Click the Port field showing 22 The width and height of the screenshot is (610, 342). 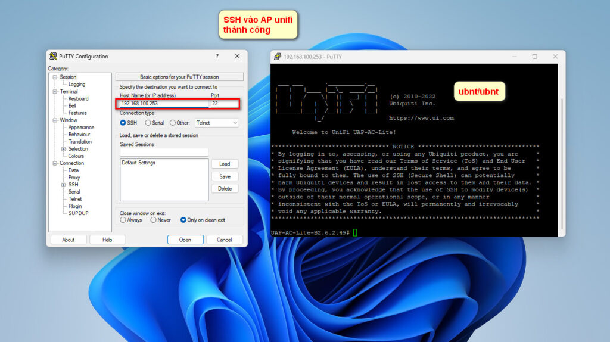(224, 104)
